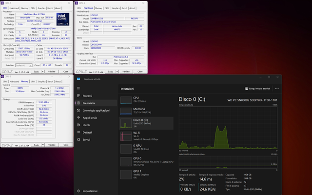Click the DRAM Frequency value 3192.4 MHz

click(43, 102)
